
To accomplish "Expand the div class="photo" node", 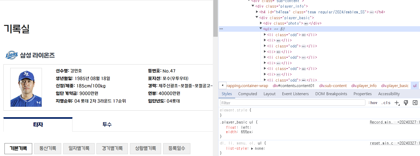I will point(261,23).
